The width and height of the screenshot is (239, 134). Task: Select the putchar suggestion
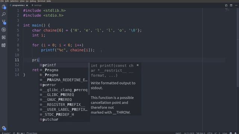point(63,119)
